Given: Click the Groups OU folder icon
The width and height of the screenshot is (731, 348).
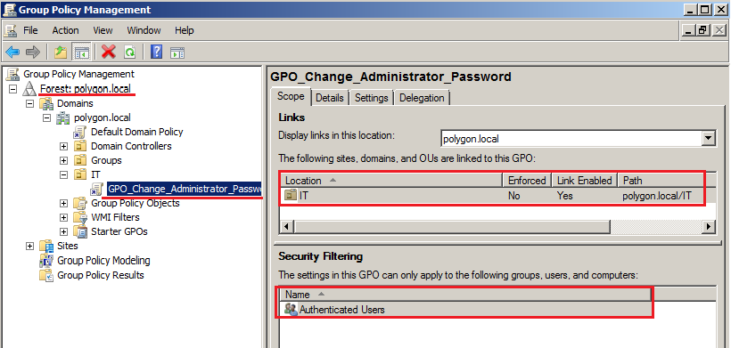Looking at the screenshot, I should (x=80, y=160).
